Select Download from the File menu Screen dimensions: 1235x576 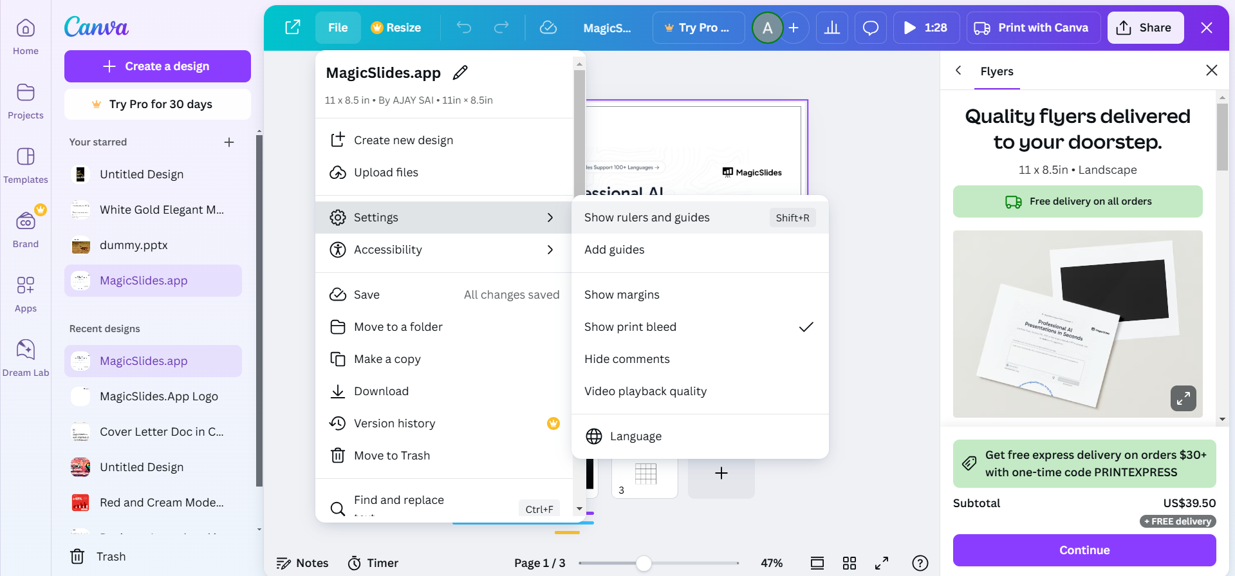click(444, 391)
